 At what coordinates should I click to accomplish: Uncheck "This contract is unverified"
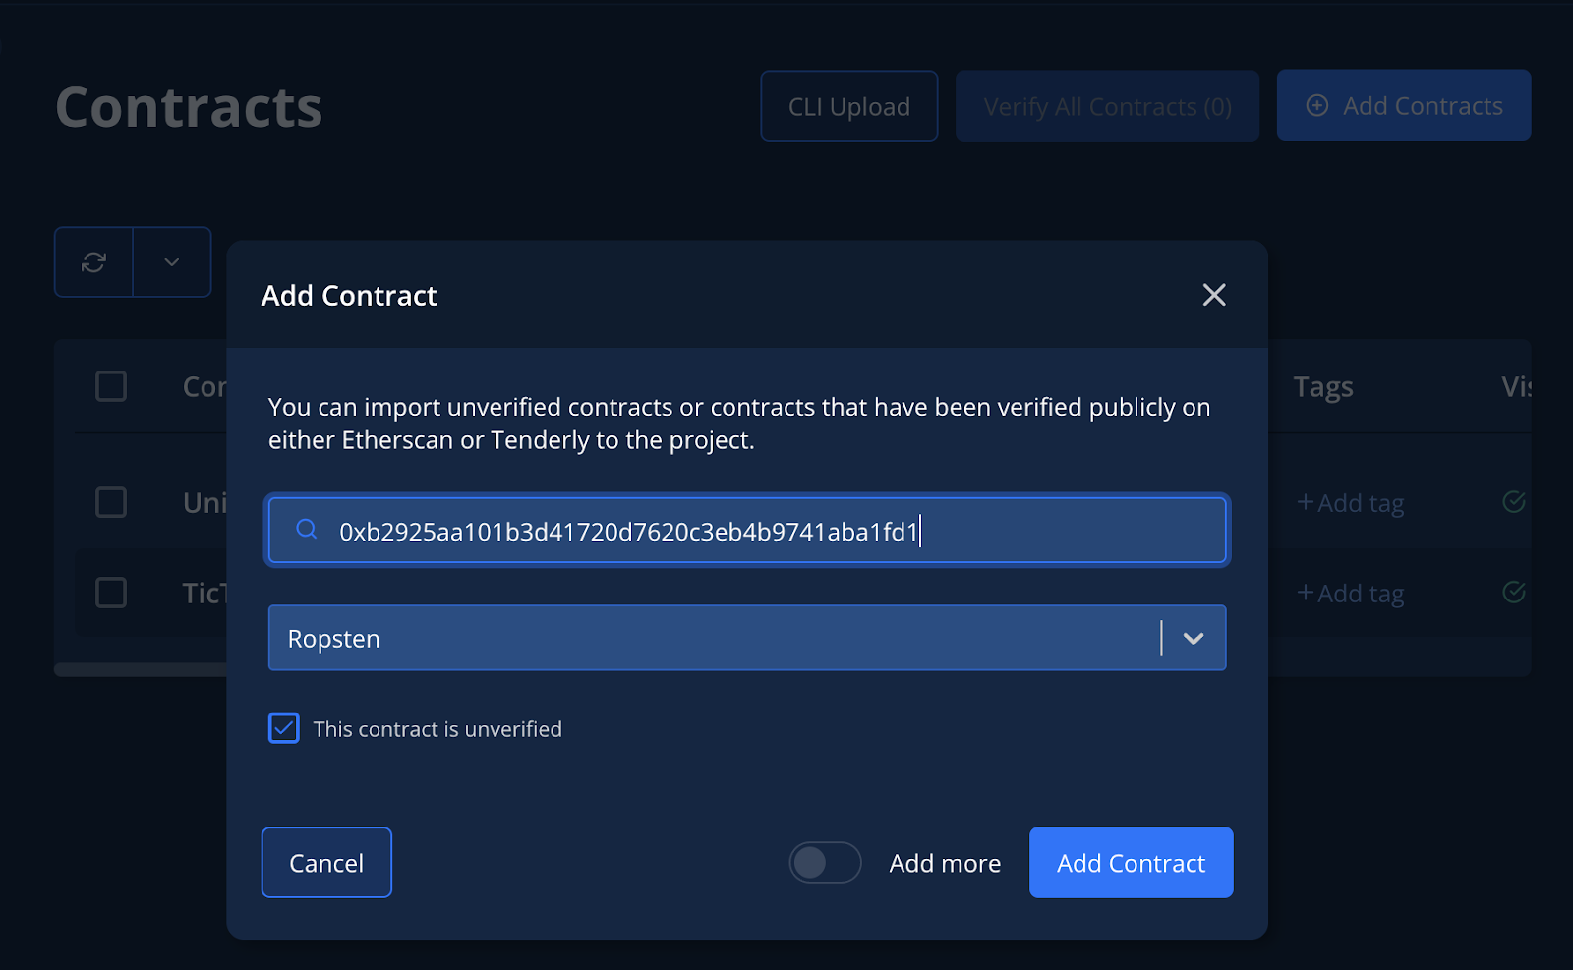click(283, 728)
